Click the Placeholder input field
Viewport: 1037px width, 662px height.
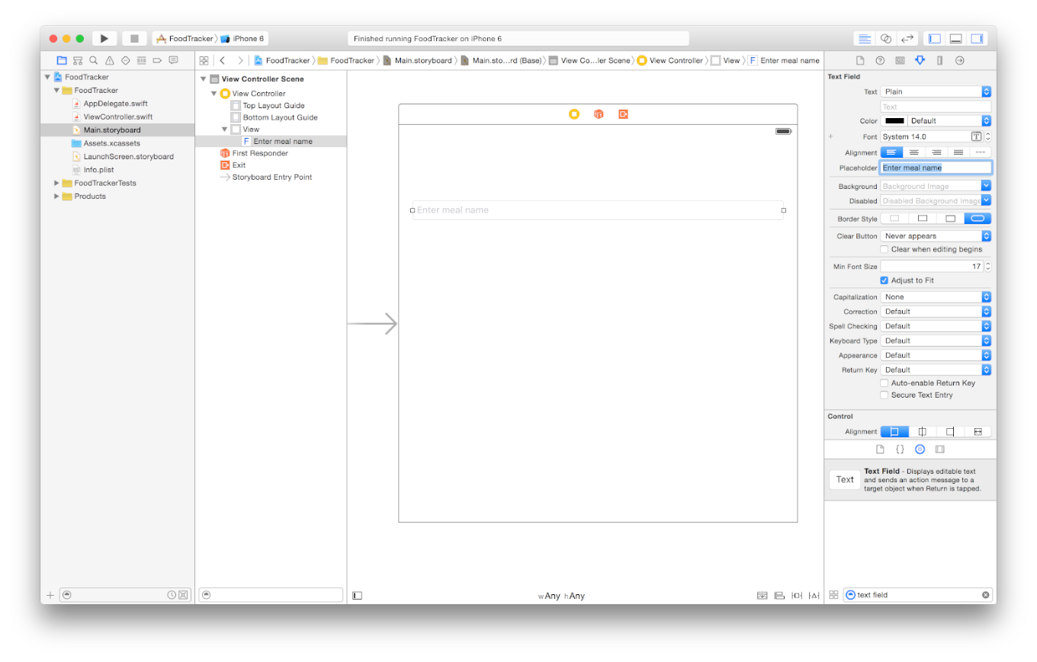click(936, 168)
